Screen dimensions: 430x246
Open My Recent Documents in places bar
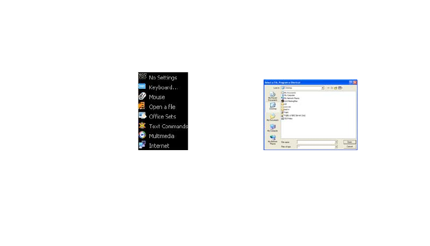[x=272, y=96]
